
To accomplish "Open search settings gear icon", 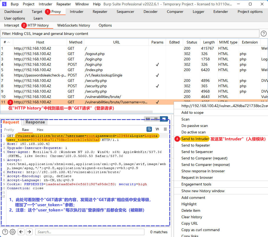I will 13,232.
